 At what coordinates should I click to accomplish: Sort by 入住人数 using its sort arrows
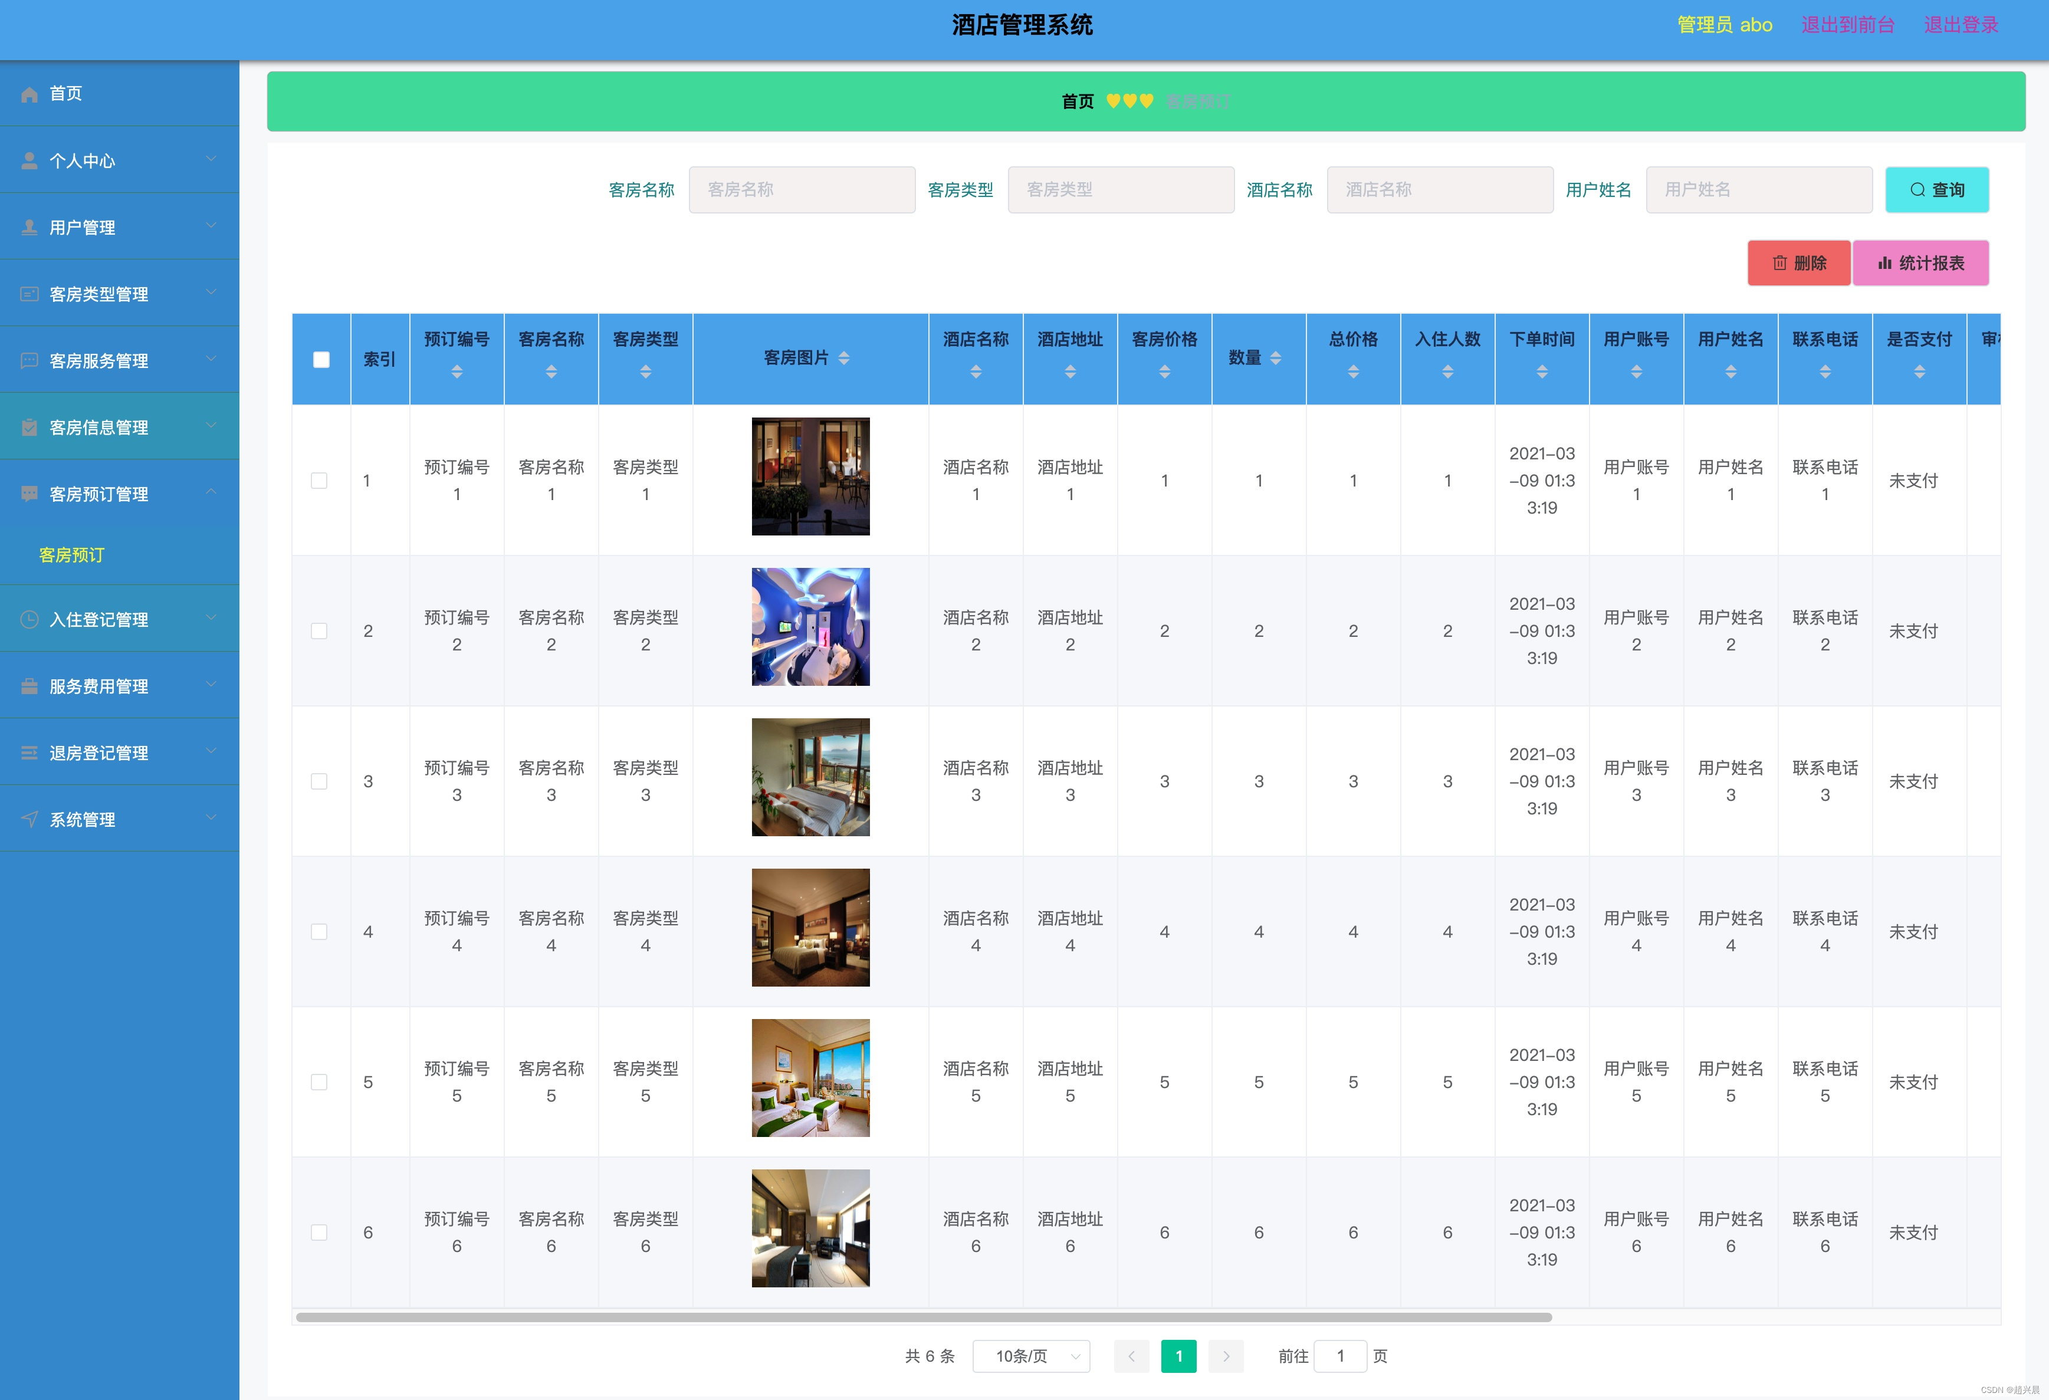click(x=1448, y=372)
